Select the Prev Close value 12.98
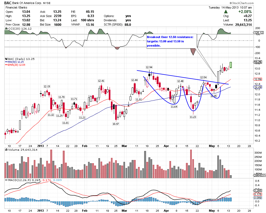 tap(26, 25)
